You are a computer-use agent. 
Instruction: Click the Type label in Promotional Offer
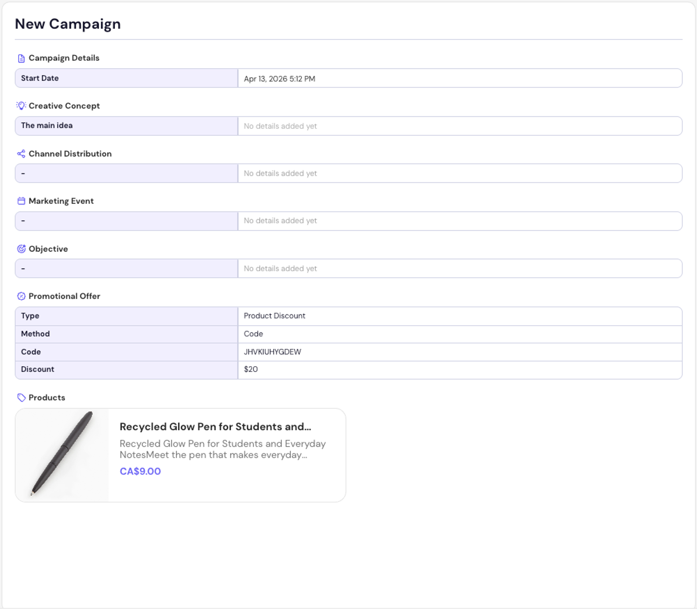click(30, 316)
